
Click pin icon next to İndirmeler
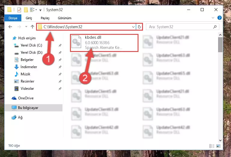60,67
